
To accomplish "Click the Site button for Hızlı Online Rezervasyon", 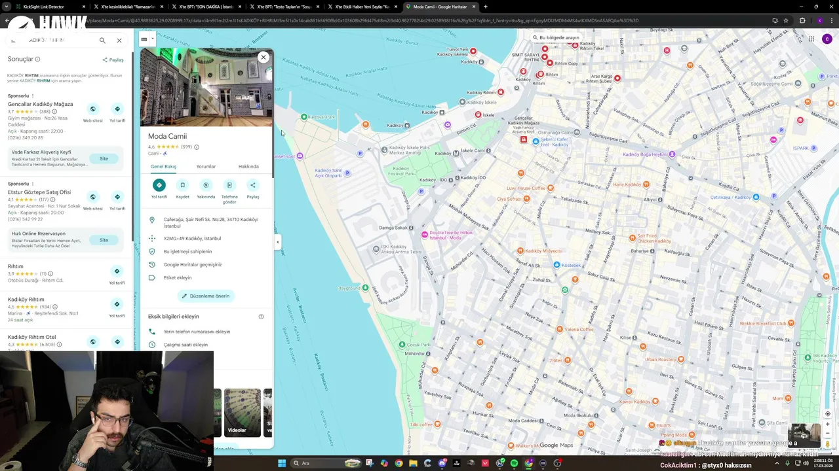I will coord(104,240).
